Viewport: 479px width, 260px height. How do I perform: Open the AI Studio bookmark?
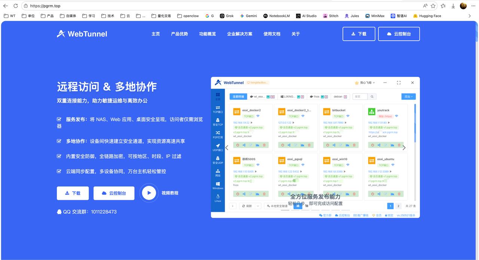point(306,16)
